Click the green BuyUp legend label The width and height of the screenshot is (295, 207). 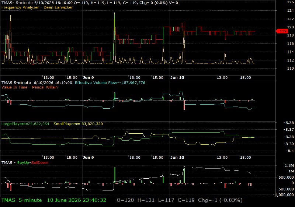click(x=23, y=163)
